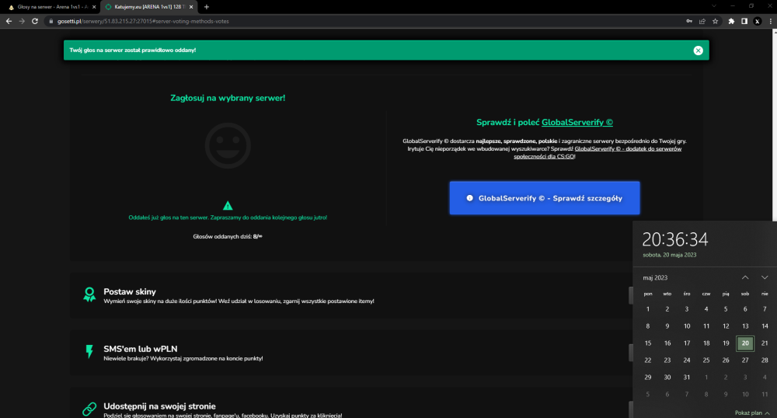Open the Postaw skiny section
Viewport: 777px width, 418px height.
click(351, 295)
